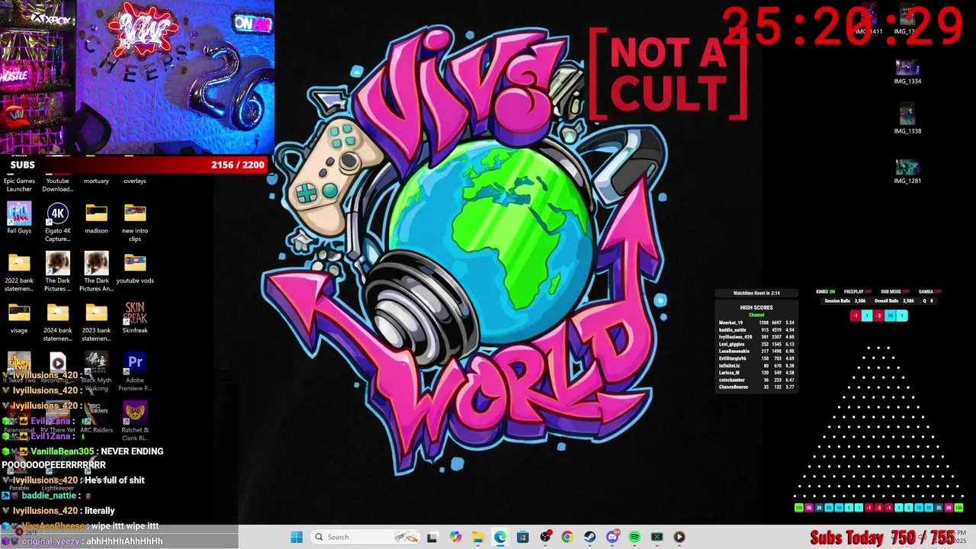Image resolution: width=976 pixels, height=549 pixels.
Task: Click baddie_nattie in the high scores
Action: click(733, 330)
